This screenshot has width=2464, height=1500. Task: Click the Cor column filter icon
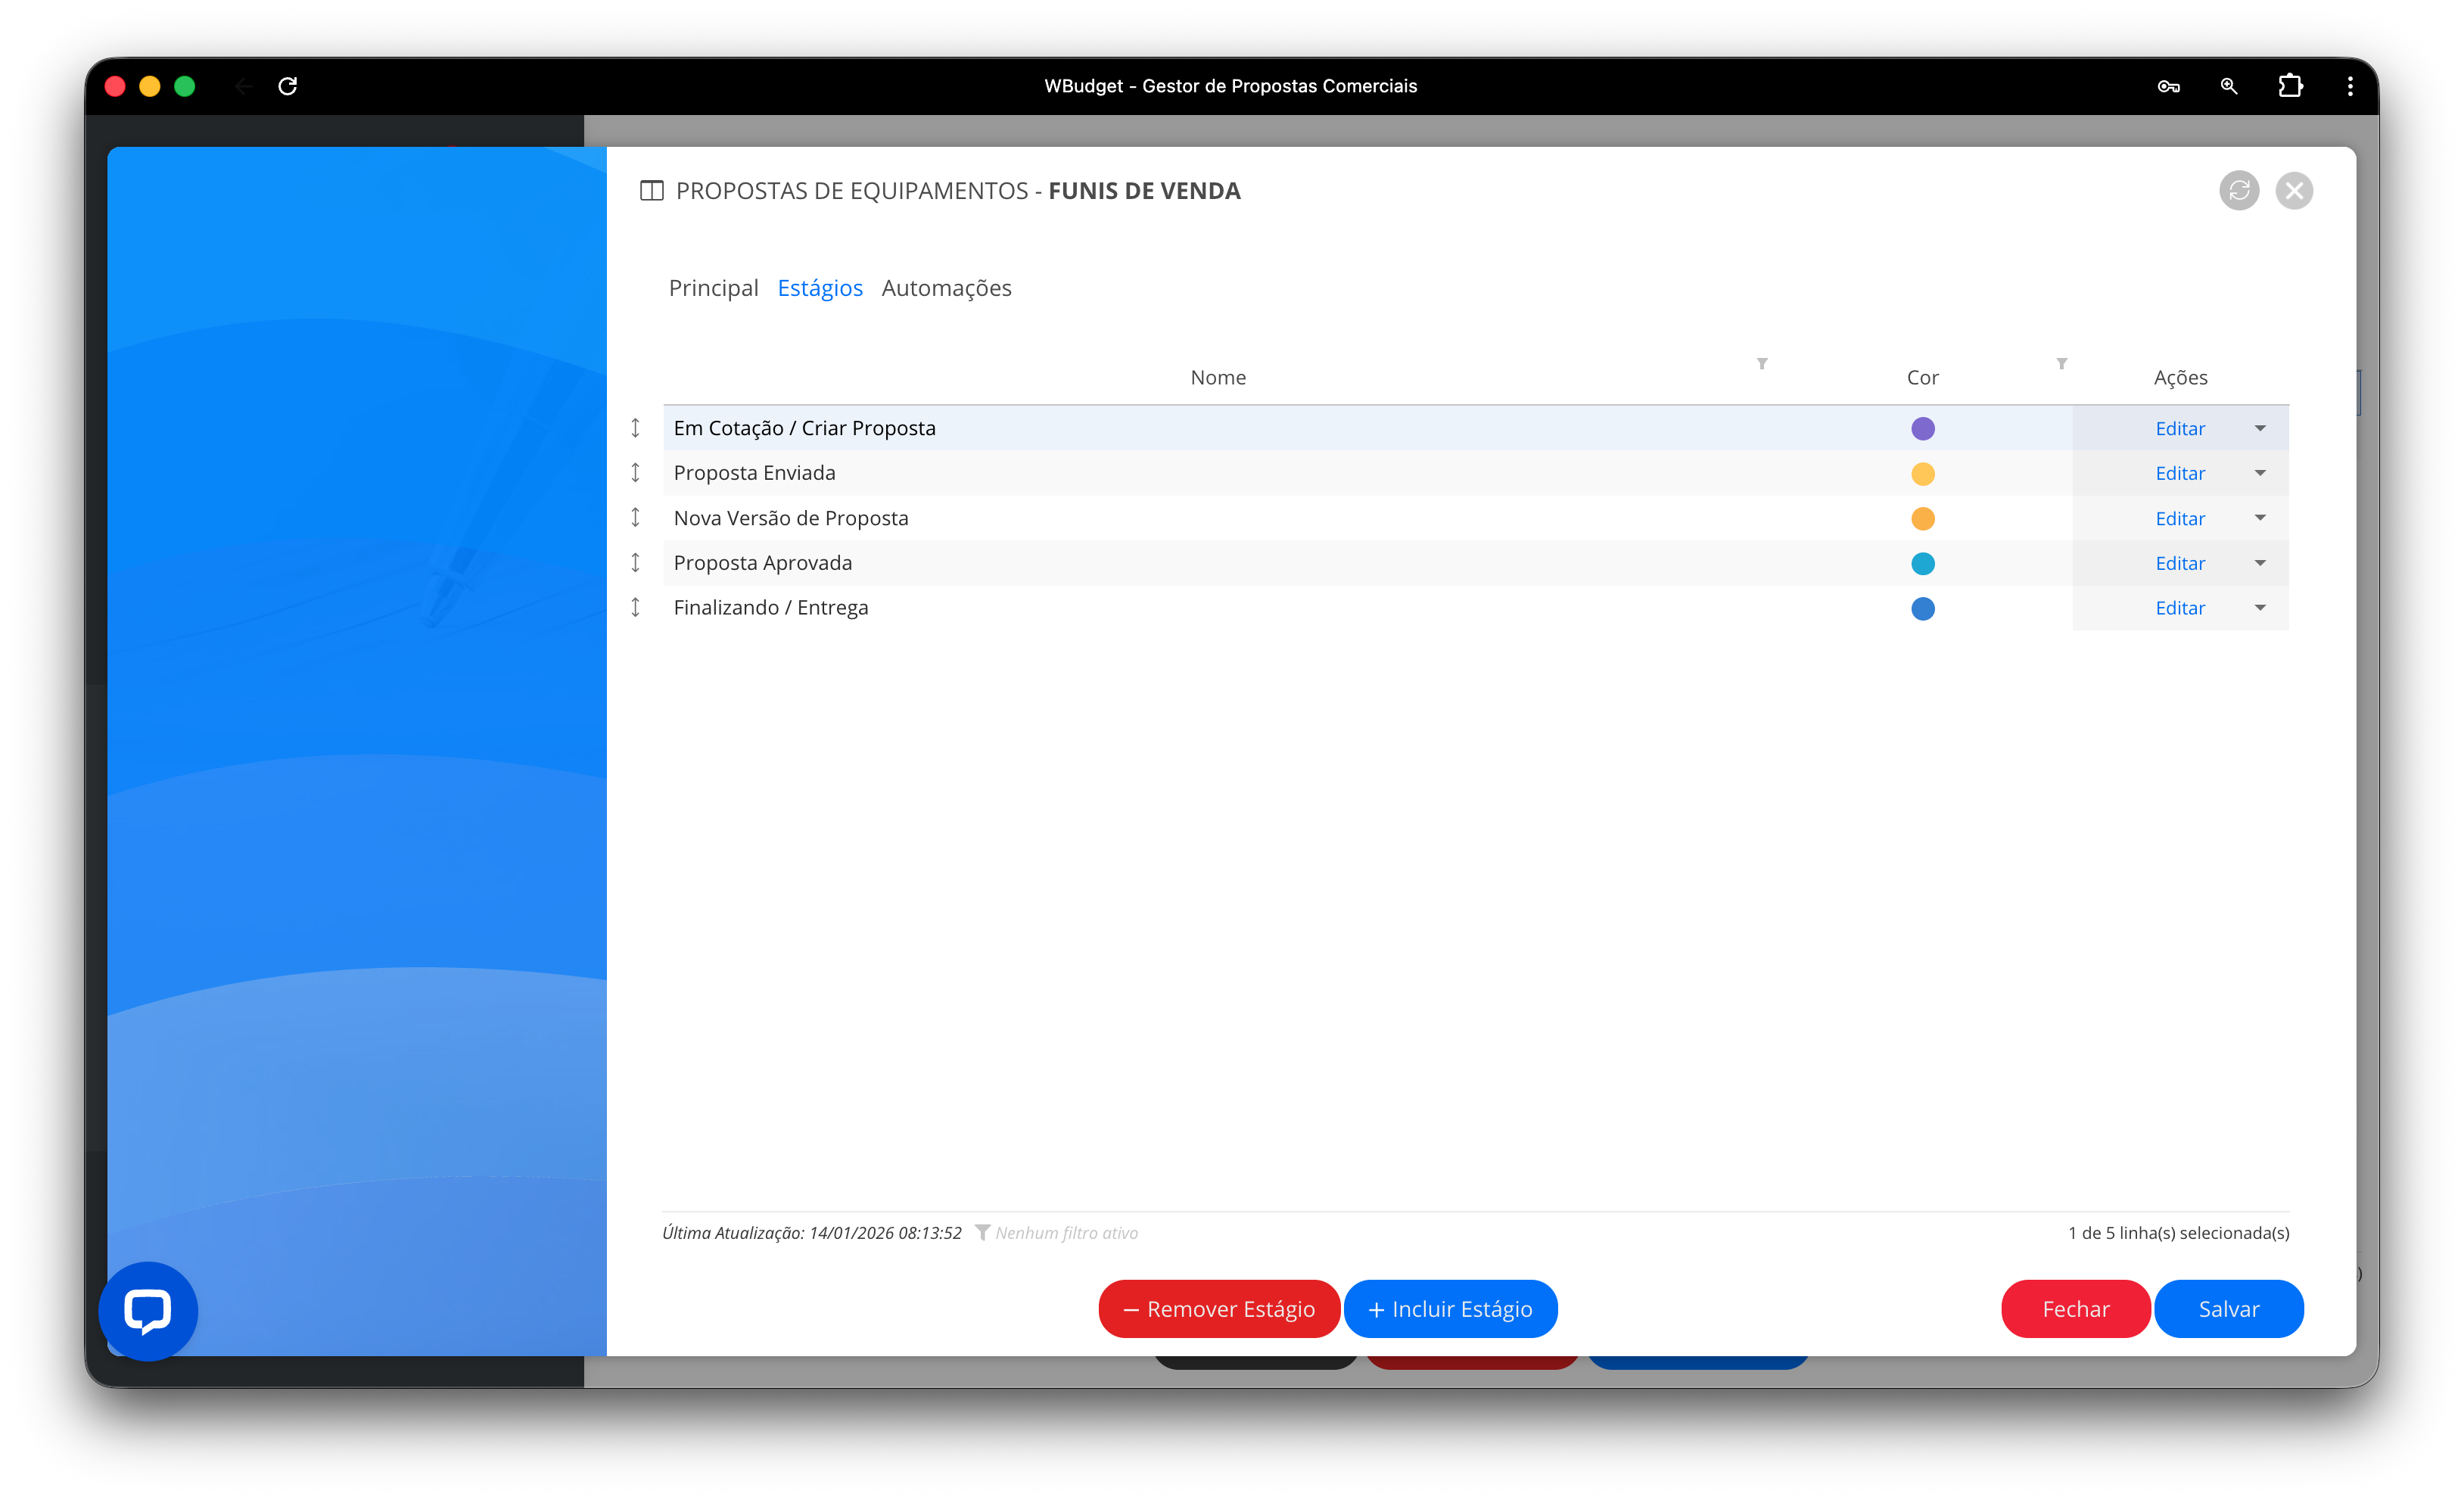coord(2061,364)
